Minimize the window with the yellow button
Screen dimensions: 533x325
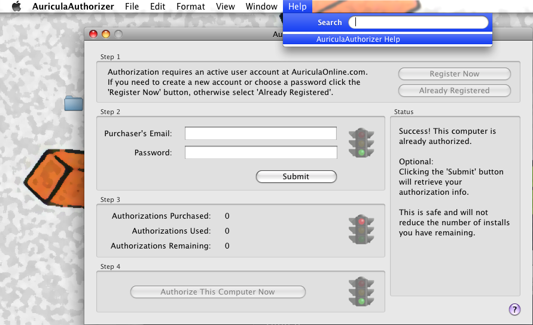click(x=106, y=34)
